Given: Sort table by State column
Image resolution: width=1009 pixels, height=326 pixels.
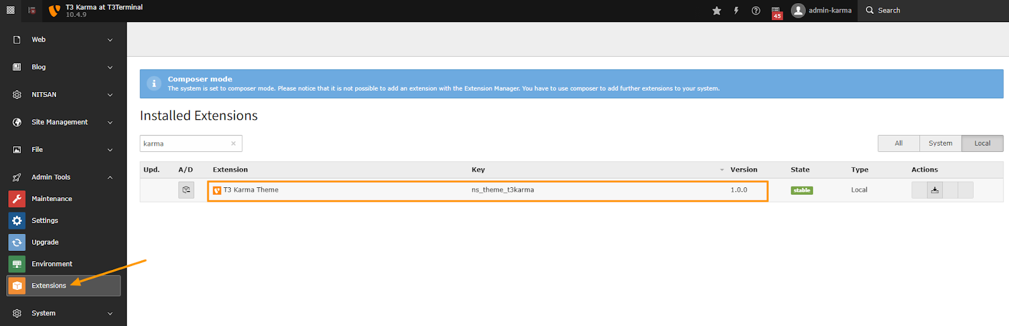Looking at the screenshot, I should 800,170.
